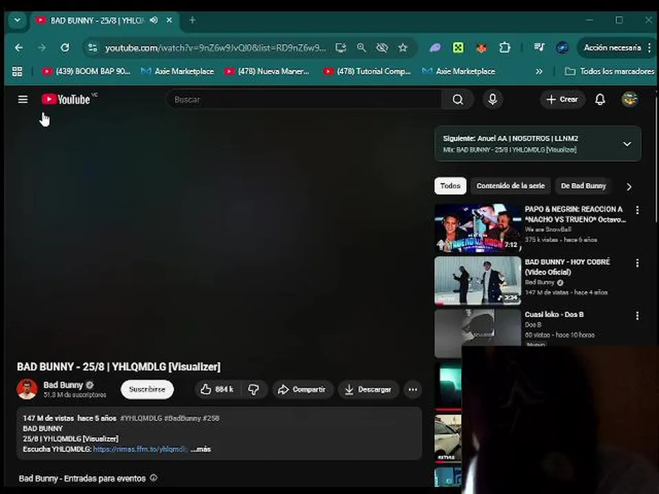
Task: Click the search magnifier button on YouTube
Action: tap(458, 99)
